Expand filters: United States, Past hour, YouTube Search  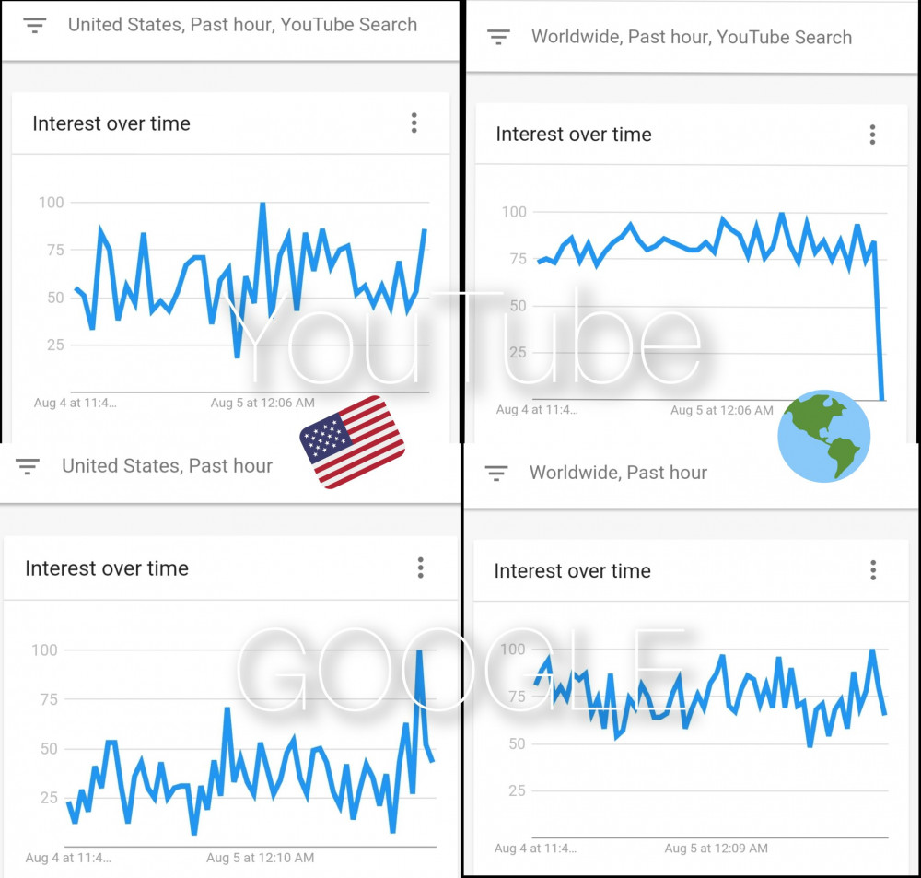(x=242, y=25)
